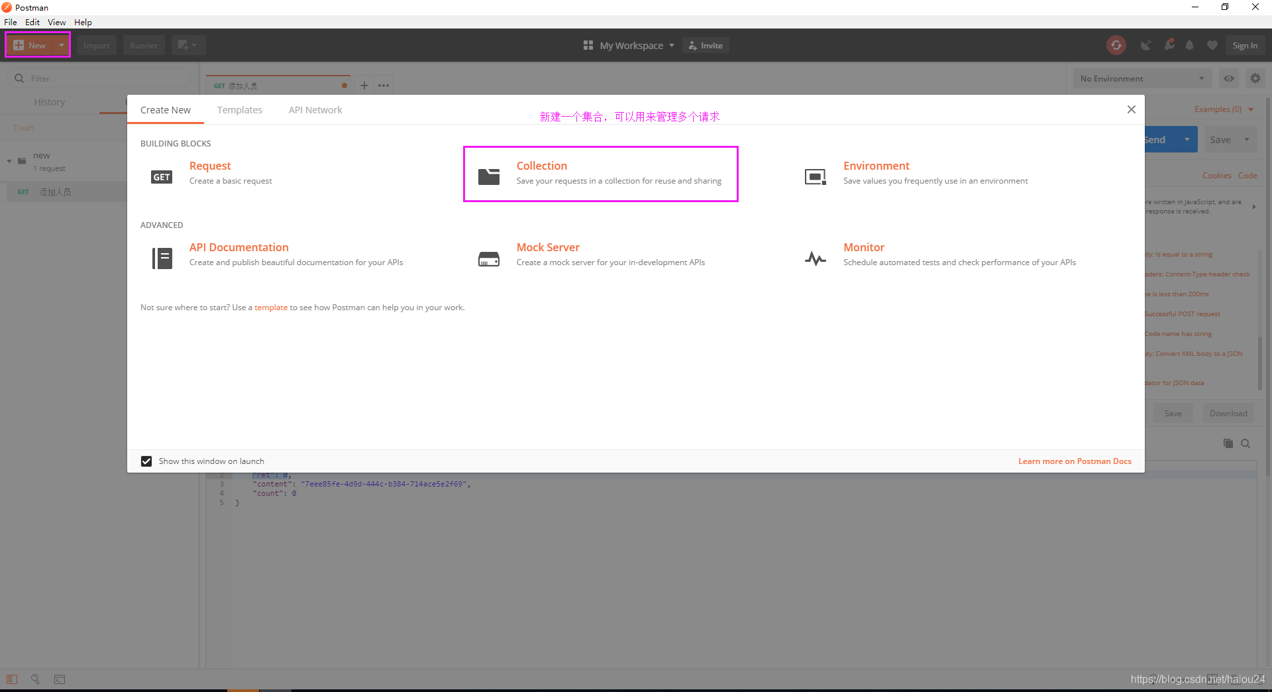Click the Import button

coord(96,45)
